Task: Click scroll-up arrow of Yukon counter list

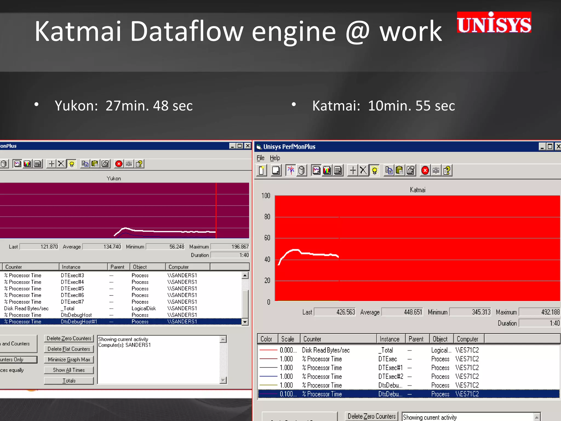Action: 245,275
